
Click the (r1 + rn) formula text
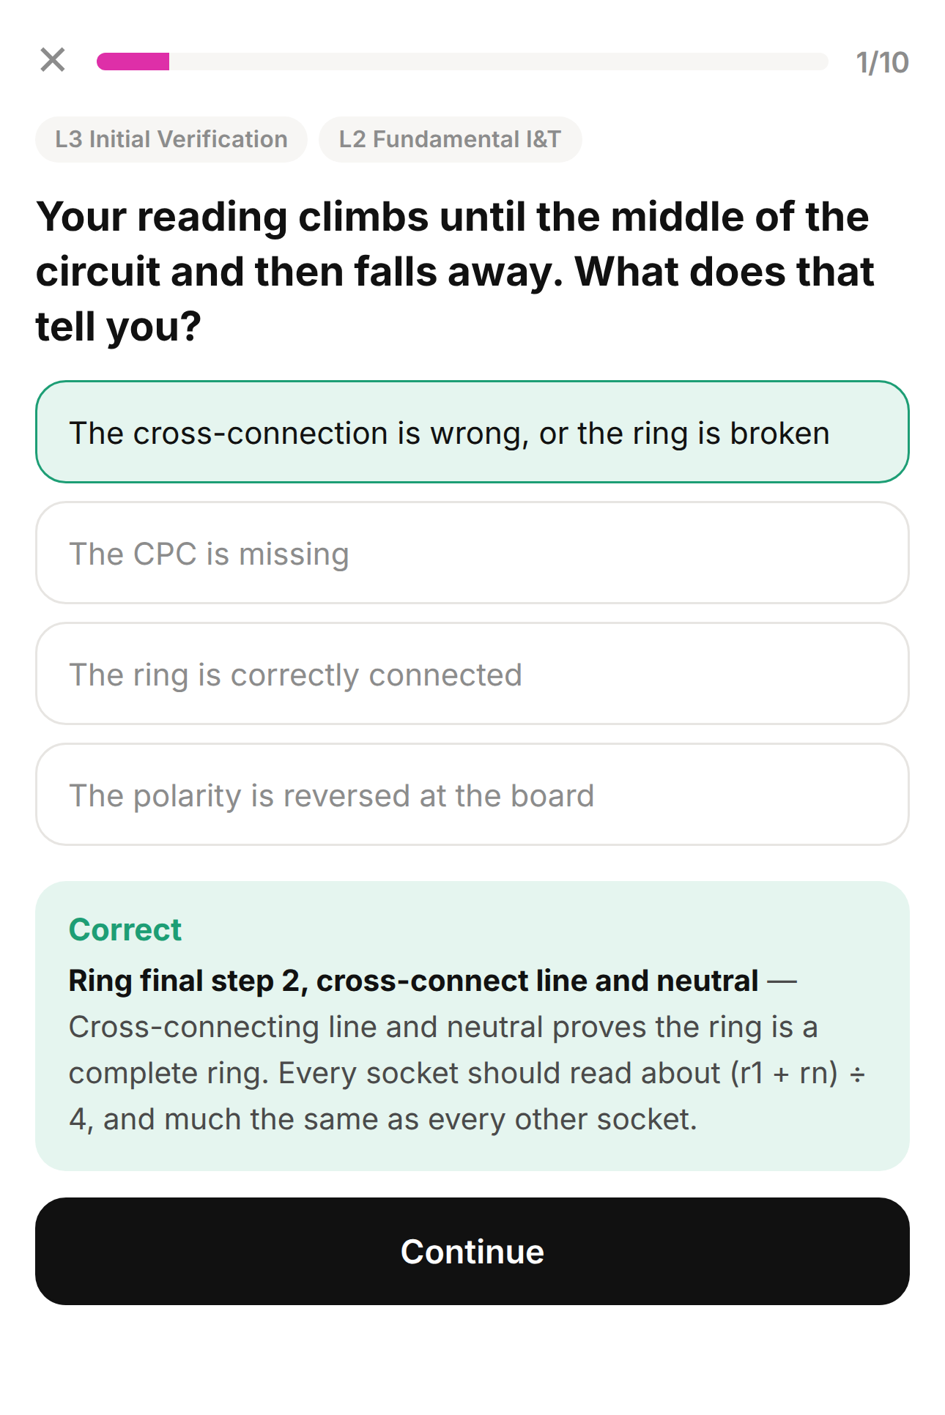point(784,1073)
